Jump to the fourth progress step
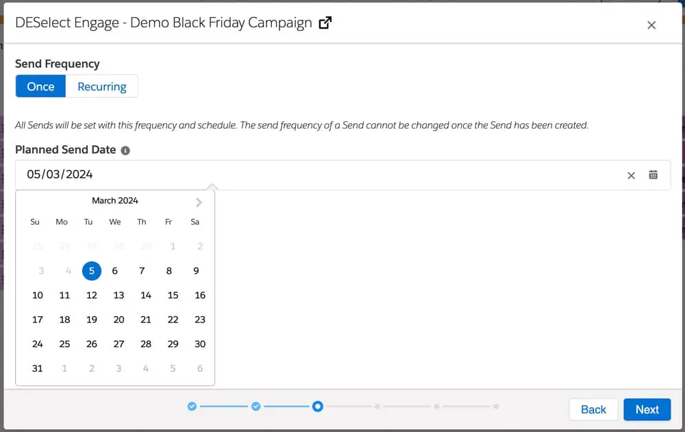This screenshot has height=432, width=685. tap(377, 406)
